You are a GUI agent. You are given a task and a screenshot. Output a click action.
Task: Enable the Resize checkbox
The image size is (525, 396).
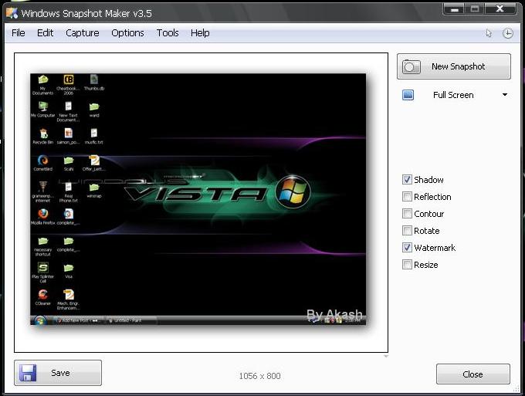(x=407, y=265)
